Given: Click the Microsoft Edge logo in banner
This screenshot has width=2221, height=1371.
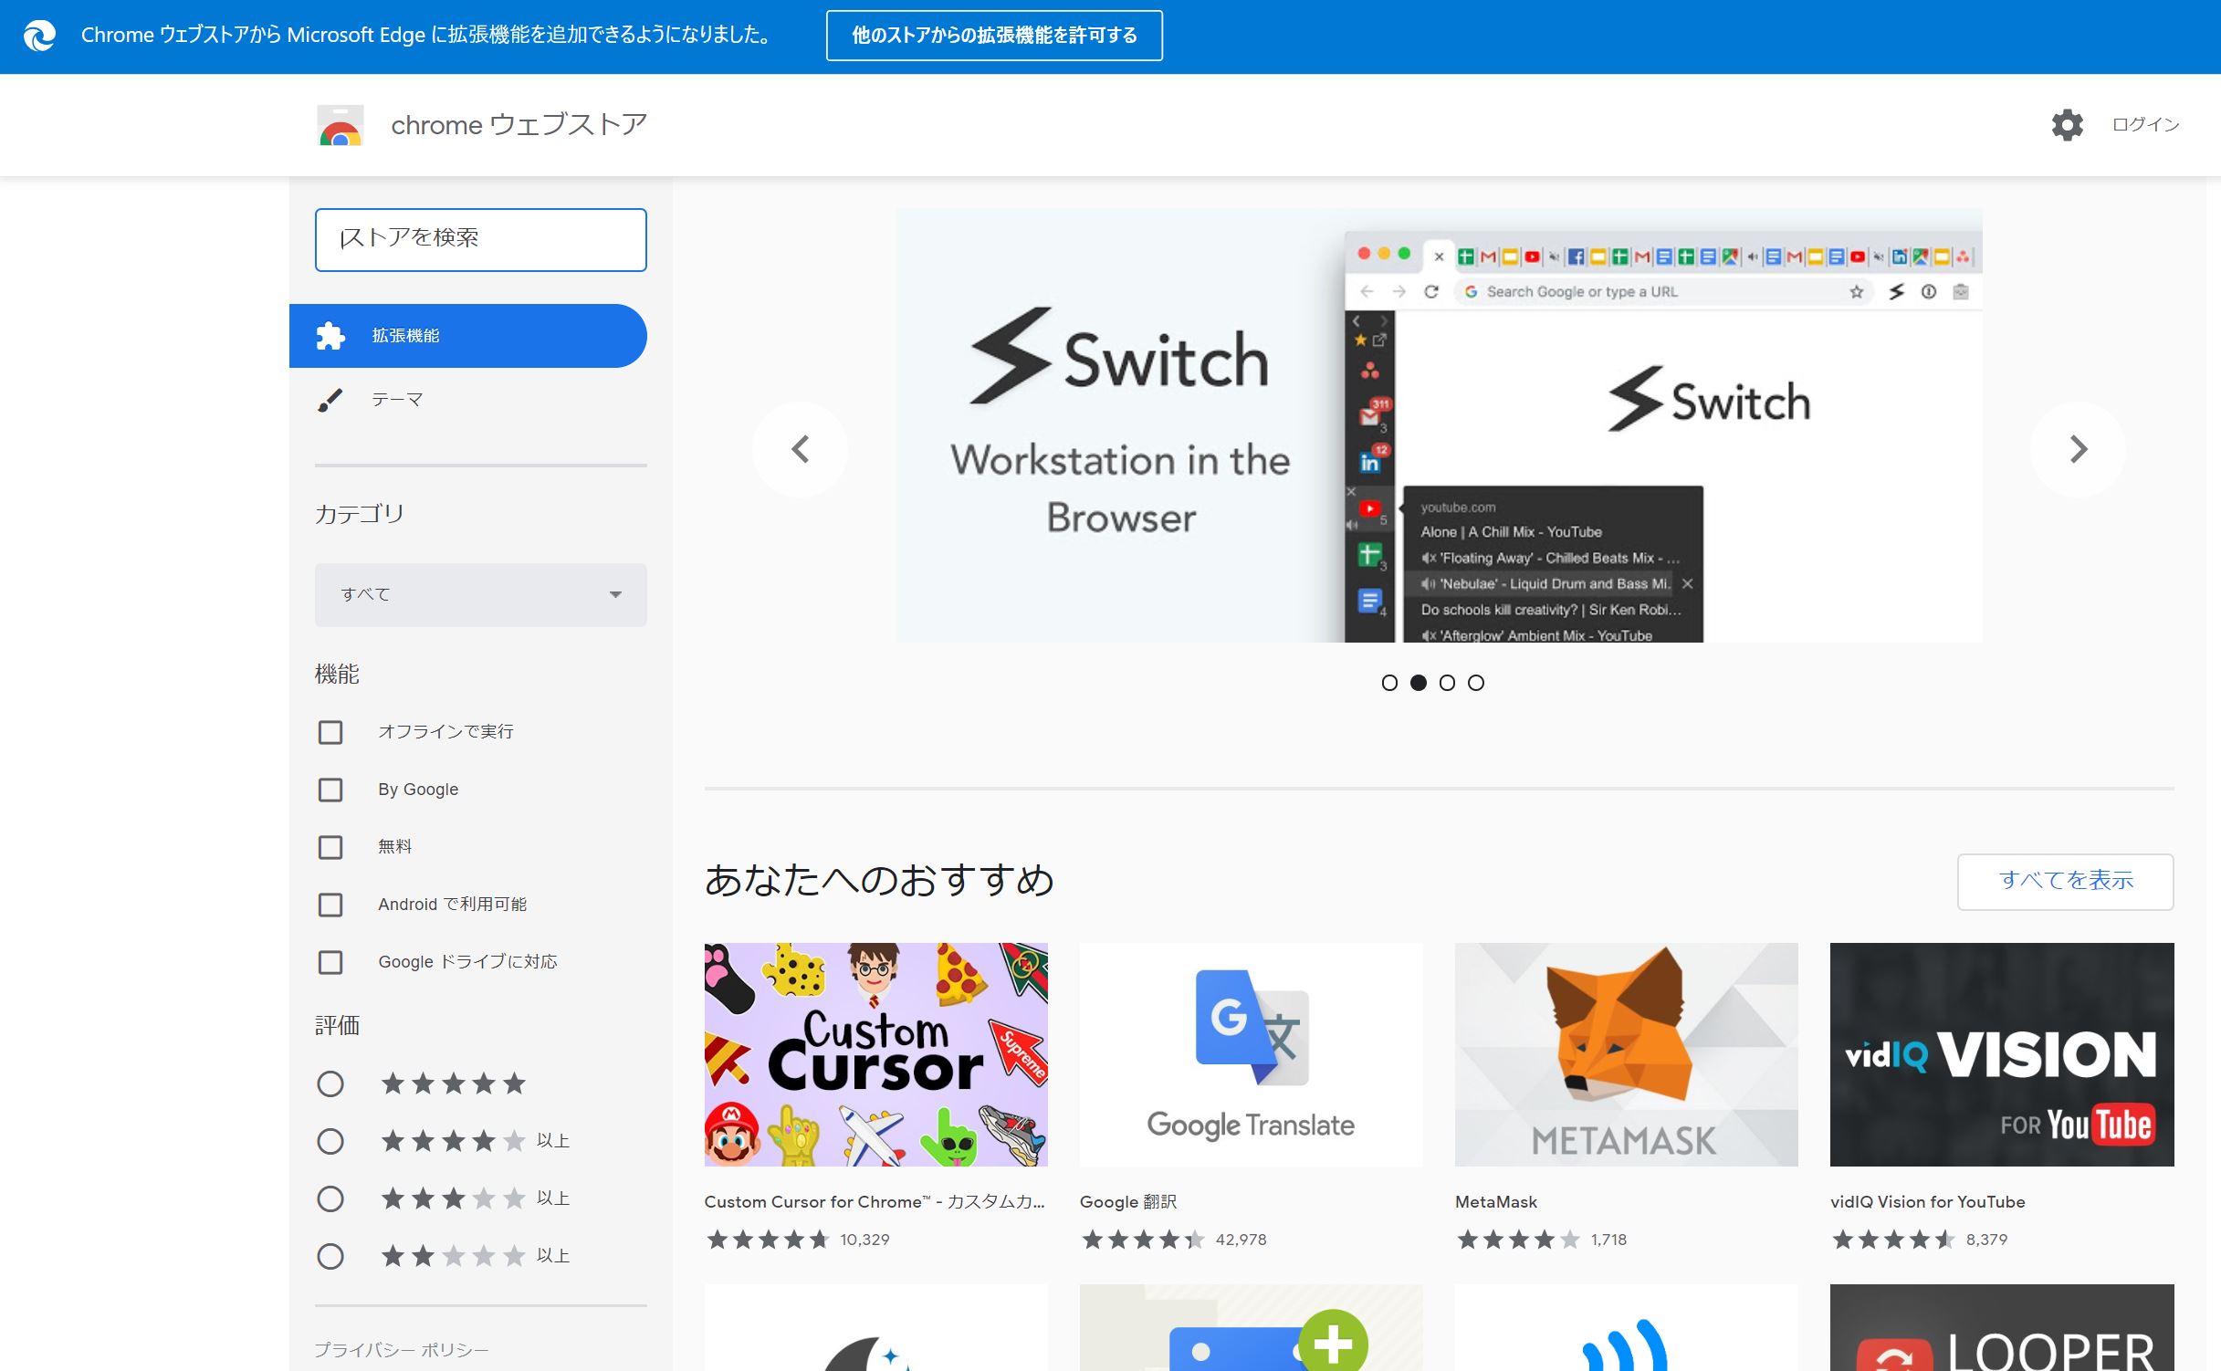Looking at the screenshot, I should (39, 36).
